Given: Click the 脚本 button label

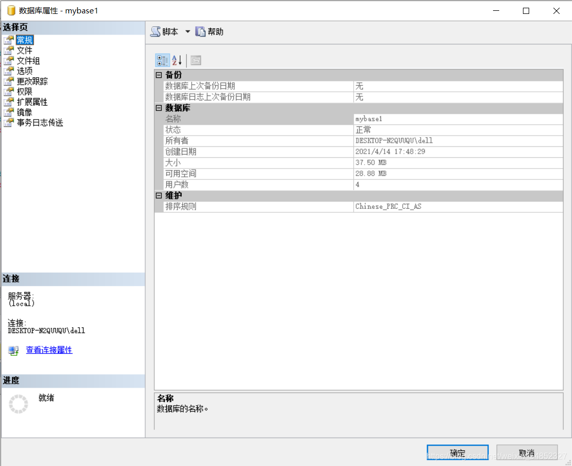Looking at the screenshot, I should point(170,31).
